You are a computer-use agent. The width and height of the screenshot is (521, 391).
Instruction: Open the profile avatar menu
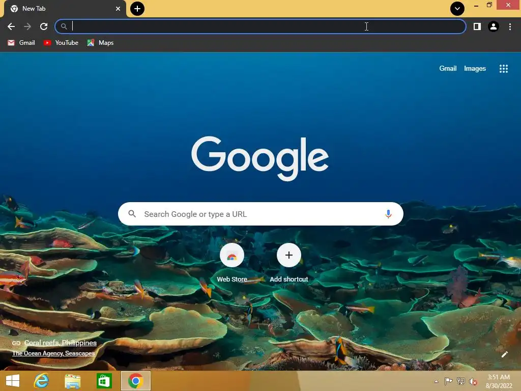(x=494, y=26)
